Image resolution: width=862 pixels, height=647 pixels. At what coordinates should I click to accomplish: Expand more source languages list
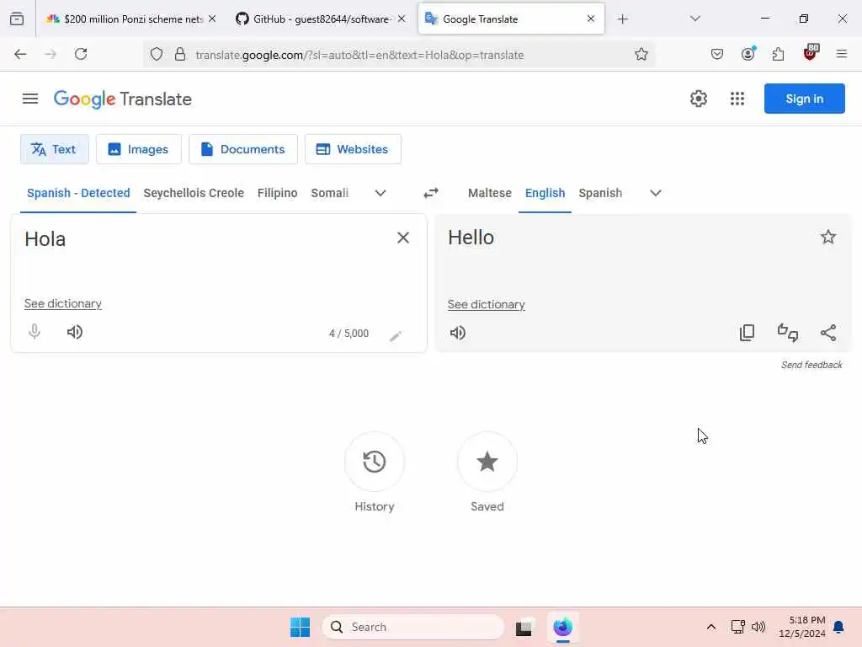pos(380,193)
